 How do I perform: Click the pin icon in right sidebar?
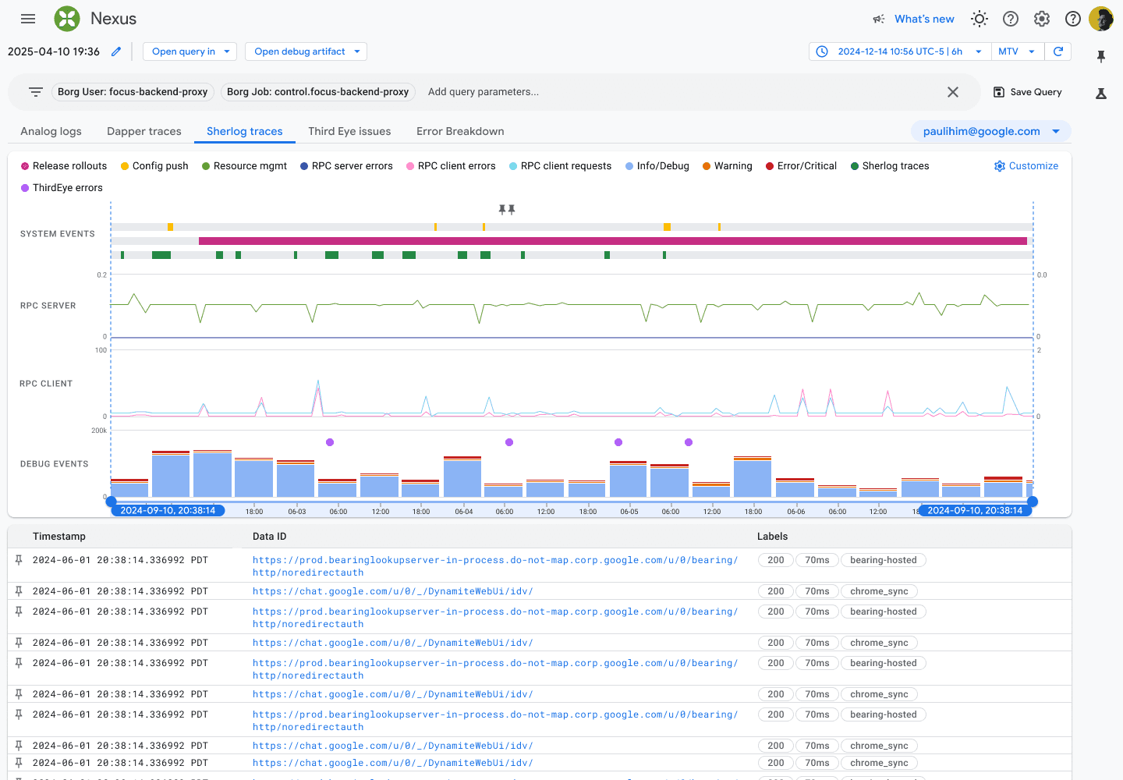click(x=1101, y=57)
